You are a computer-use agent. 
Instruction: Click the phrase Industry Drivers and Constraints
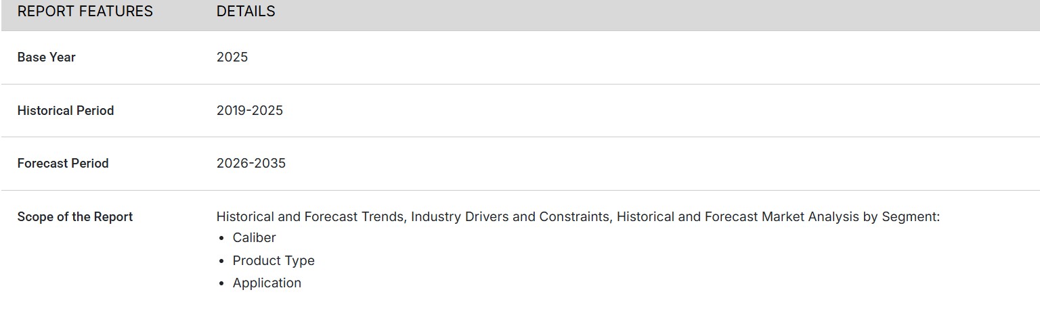click(x=510, y=217)
